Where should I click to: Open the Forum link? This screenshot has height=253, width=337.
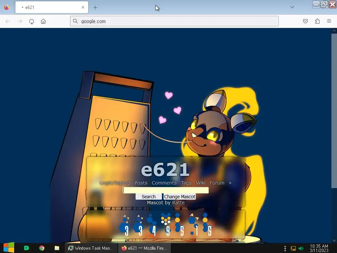217,183
